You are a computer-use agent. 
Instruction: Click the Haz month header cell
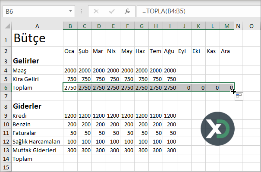click(142, 51)
